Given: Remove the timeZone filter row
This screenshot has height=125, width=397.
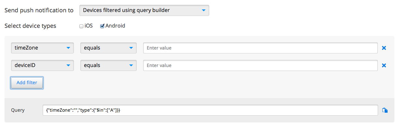Looking at the screenshot, I should (x=384, y=48).
